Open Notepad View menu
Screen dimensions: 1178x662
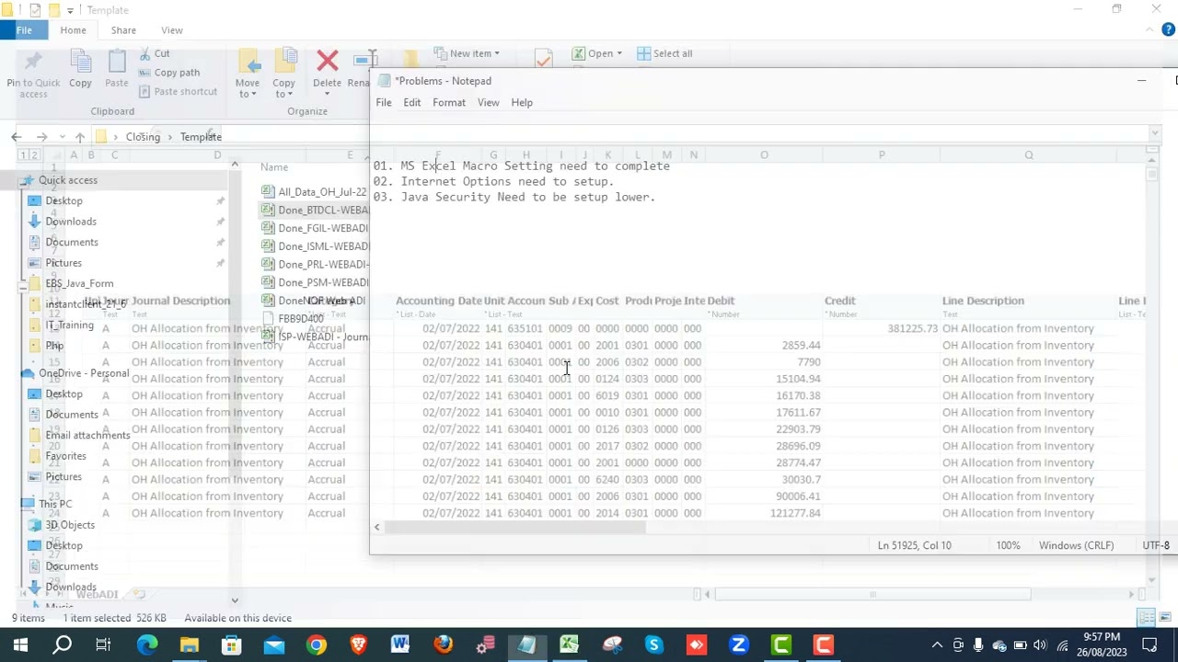pyautogui.click(x=488, y=102)
